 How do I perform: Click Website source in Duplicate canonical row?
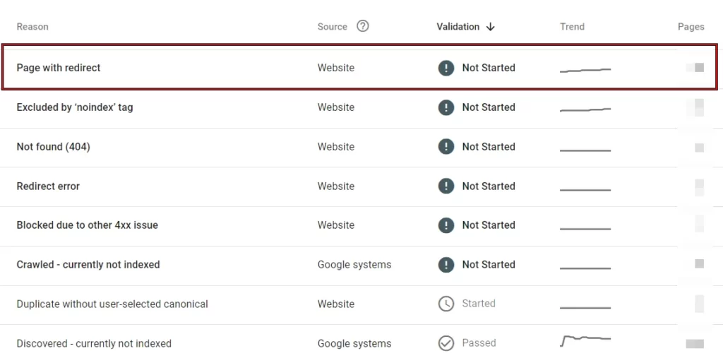[x=335, y=304]
